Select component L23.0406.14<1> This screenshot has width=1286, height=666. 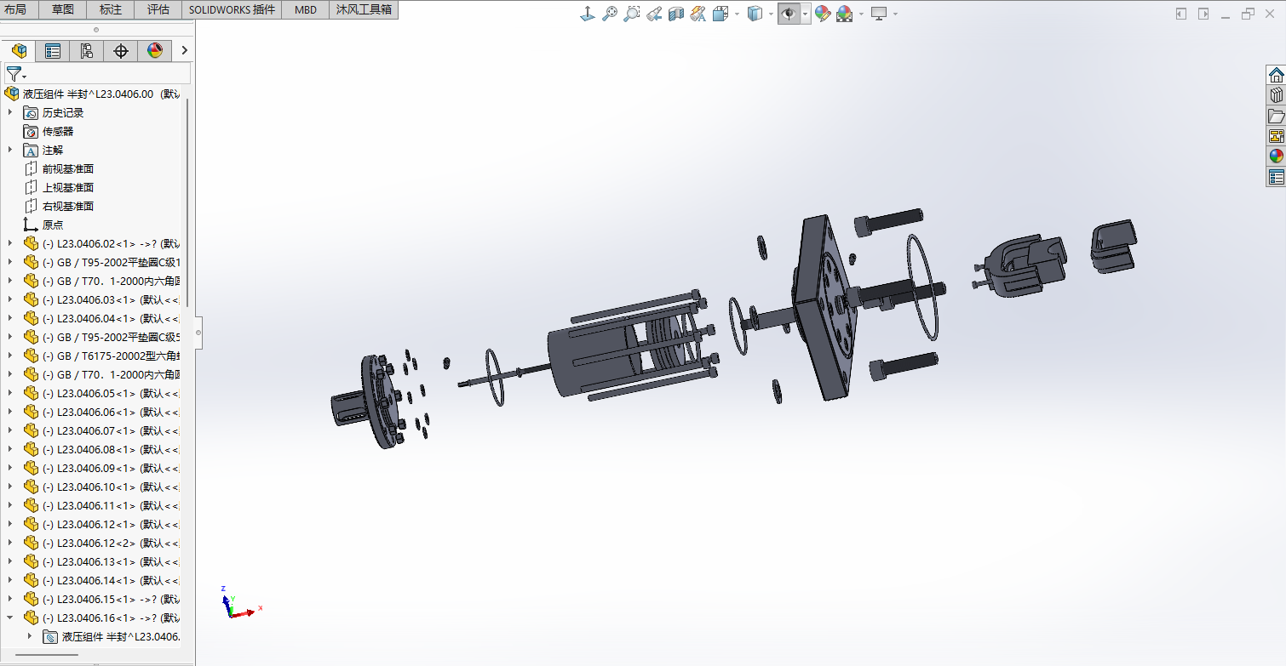(102, 580)
